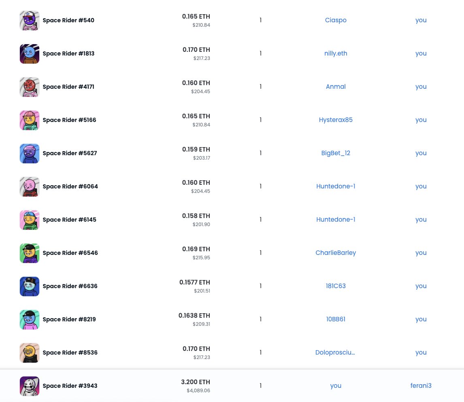This screenshot has height=402, width=464.
Task: Open Space Rider #6636 avatar thumbnail
Action: tap(29, 286)
